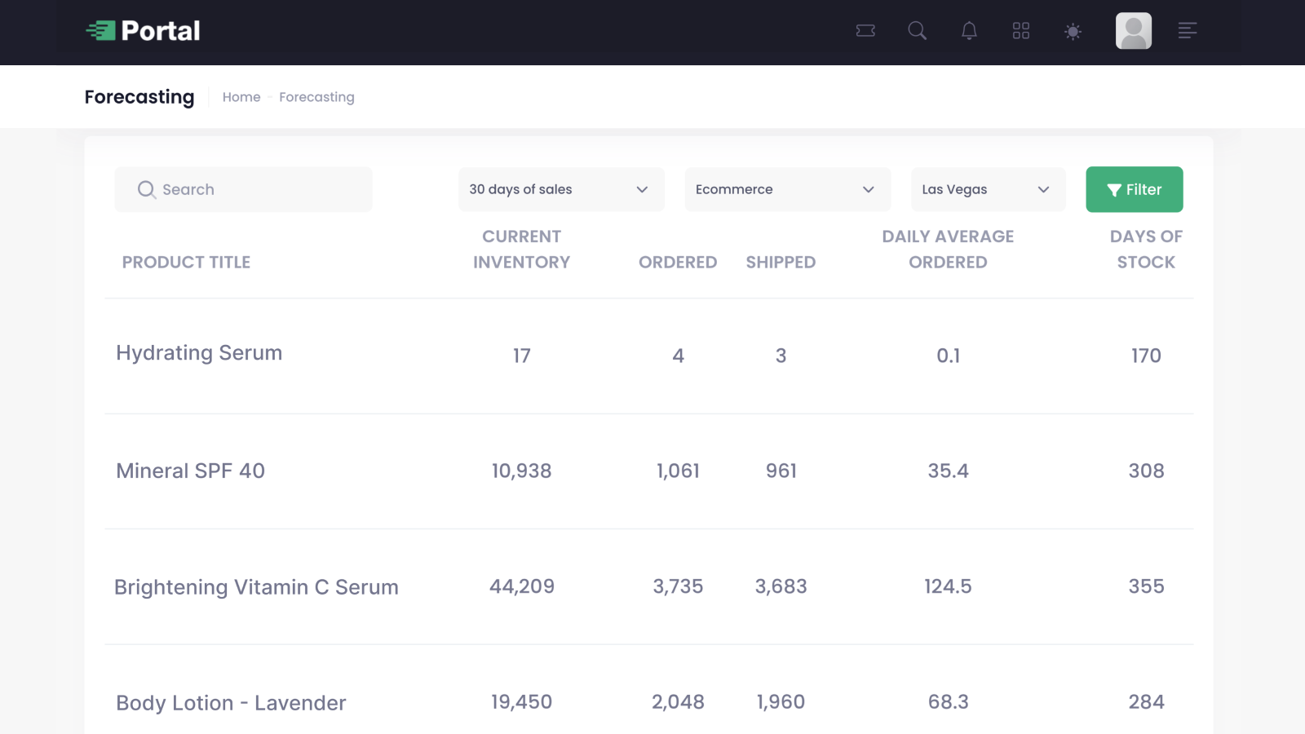Viewport: 1305px width, 734px height.
Task: Open the ticket icon in the header
Action: (865, 30)
